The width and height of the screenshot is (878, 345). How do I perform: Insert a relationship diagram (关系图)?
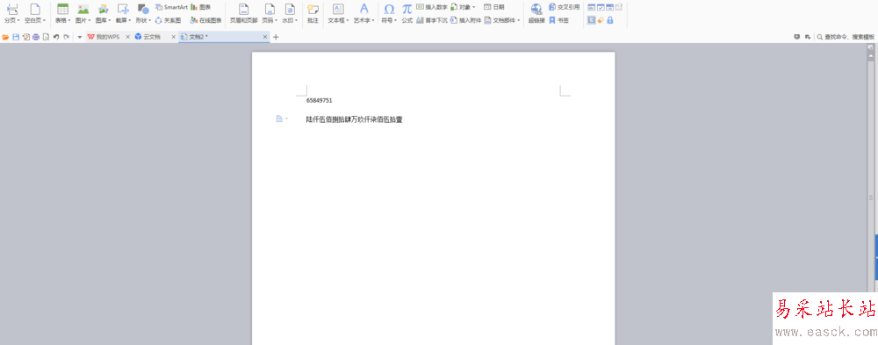pyautogui.click(x=168, y=20)
